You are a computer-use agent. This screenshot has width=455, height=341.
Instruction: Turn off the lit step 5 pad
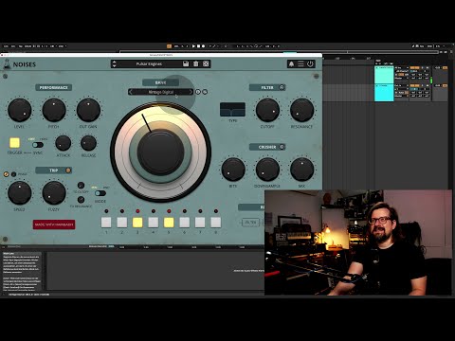click(x=169, y=223)
